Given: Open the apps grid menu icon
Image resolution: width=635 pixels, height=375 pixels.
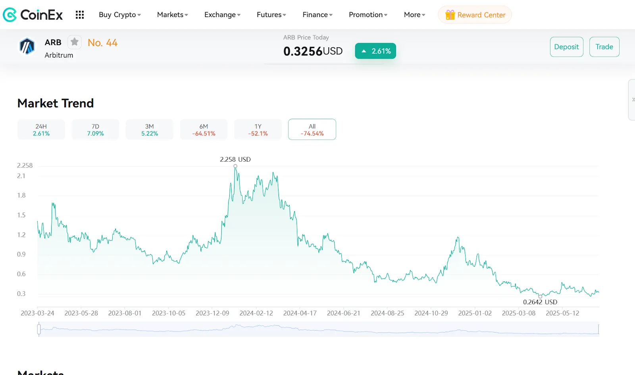Looking at the screenshot, I should tap(80, 15).
